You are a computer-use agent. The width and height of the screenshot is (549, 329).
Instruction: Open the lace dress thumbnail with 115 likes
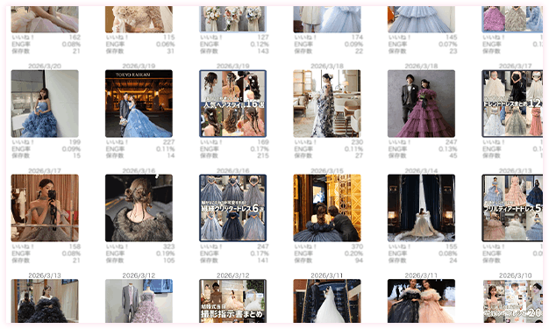(139, 19)
